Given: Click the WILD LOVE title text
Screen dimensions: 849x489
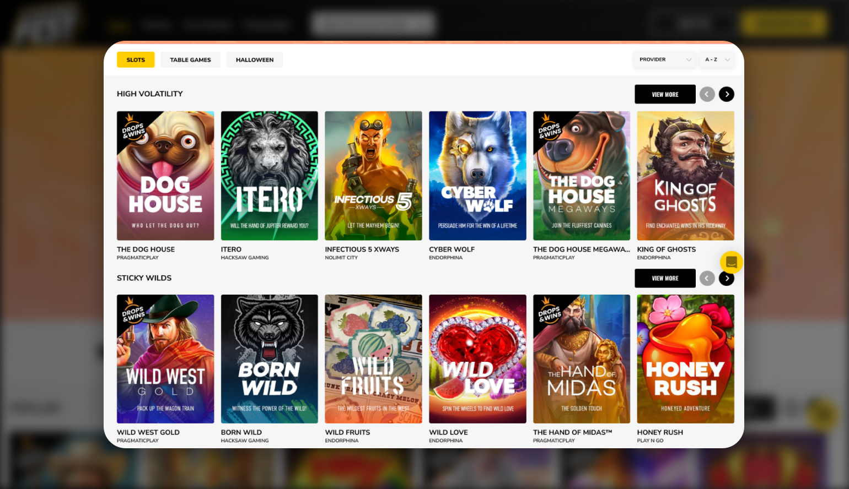Looking at the screenshot, I should 448,432.
